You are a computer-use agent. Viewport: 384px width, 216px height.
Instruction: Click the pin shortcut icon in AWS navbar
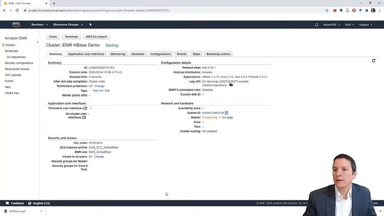point(91,25)
